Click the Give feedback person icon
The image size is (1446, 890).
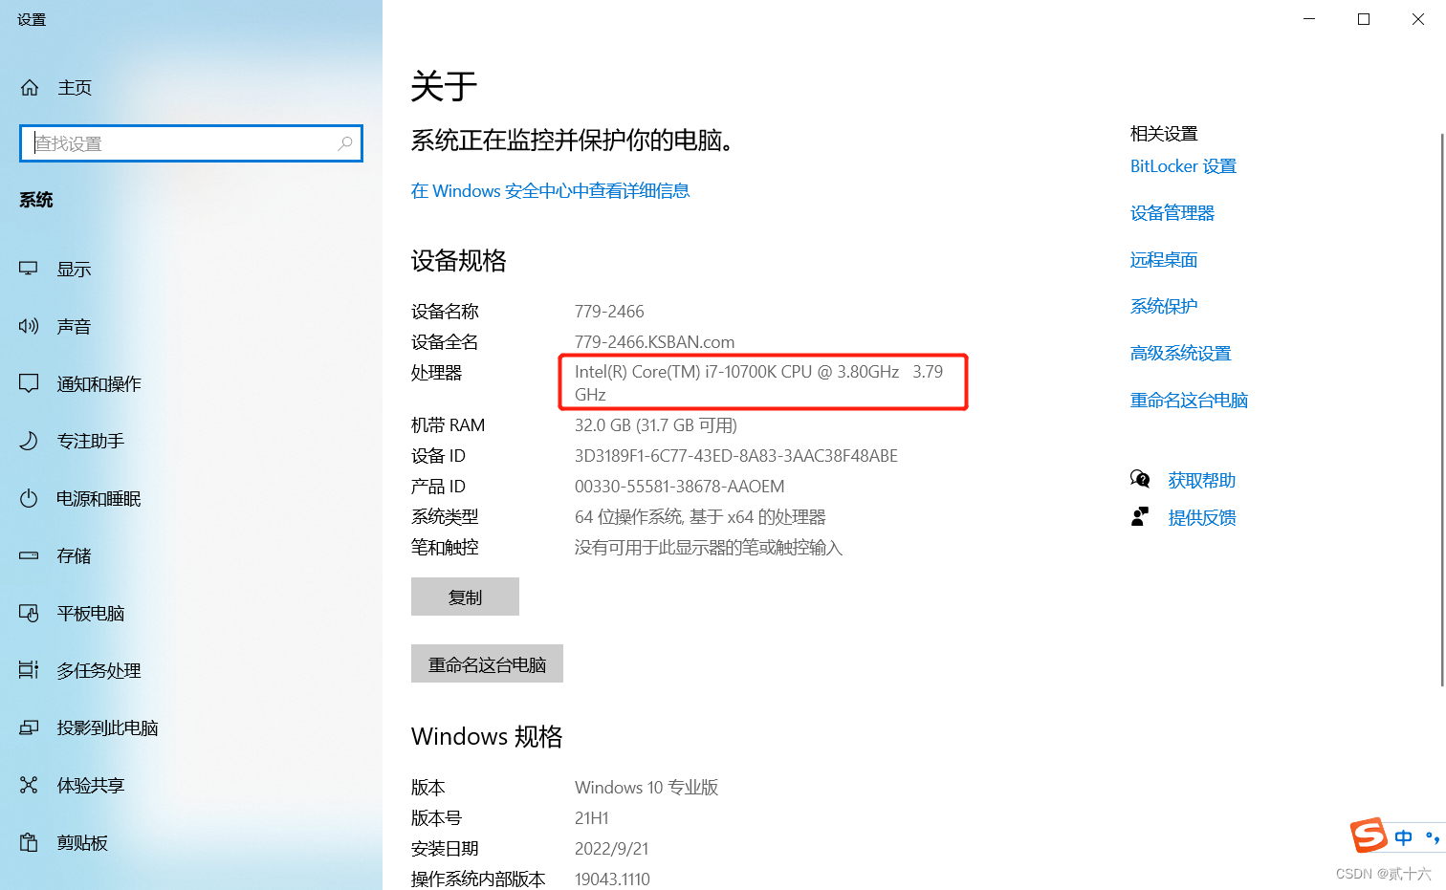(x=1140, y=516)
